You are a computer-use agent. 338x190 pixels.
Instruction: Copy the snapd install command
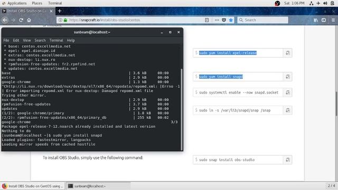tap(287, 77)
